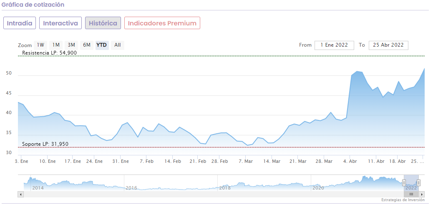The height and width of the screenshot is (207, 433).
Task: Click the From date field
Action: 334,45
